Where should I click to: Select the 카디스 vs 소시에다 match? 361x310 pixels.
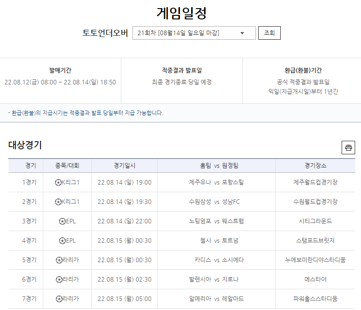click(x=219, y=260)
